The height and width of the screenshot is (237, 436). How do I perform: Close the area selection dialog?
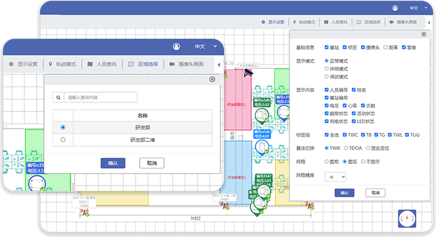212,79
